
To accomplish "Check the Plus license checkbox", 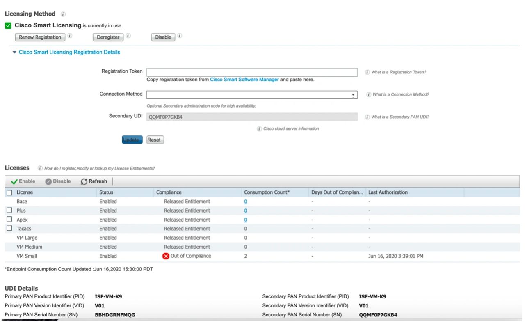I will (x=9, y=210).
